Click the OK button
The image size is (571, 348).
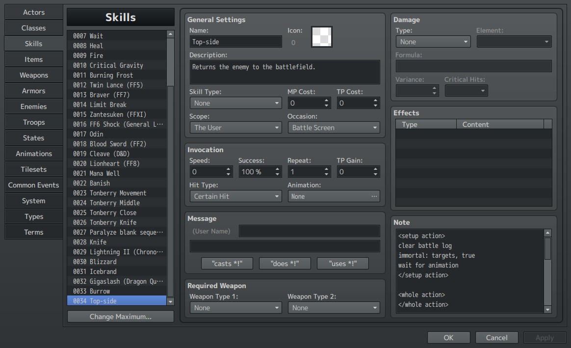[449, 338]
